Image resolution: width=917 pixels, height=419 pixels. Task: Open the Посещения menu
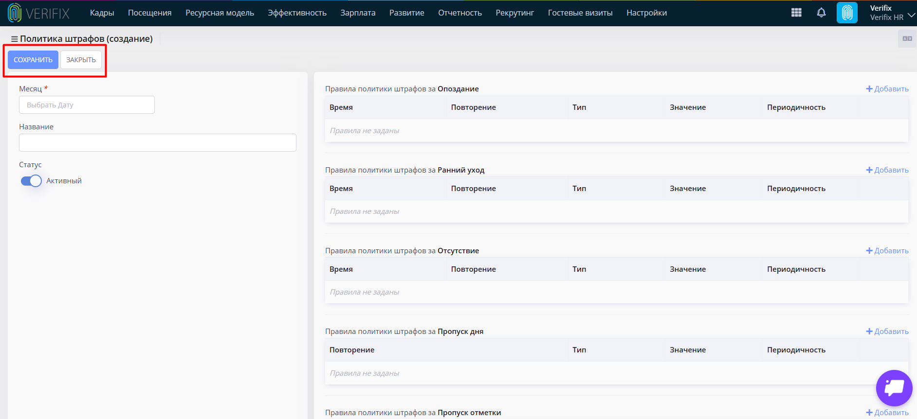pyautogui.click(x=150, y=13)
